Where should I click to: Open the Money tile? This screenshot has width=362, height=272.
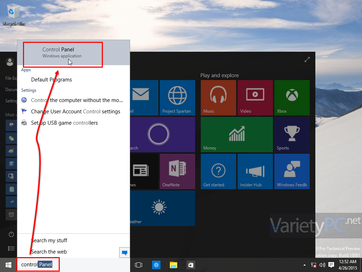[x=237, y=134]
